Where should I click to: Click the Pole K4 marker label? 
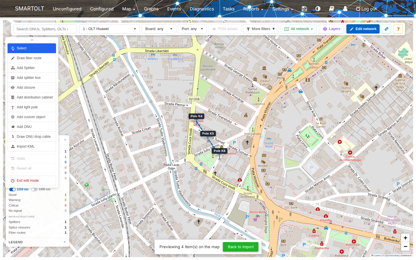[x=196, y=116]
